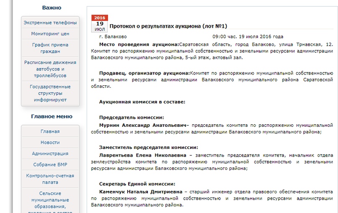Click the Место проведения аукциона label
Screen dimensions: 338x213
point(139,44)
